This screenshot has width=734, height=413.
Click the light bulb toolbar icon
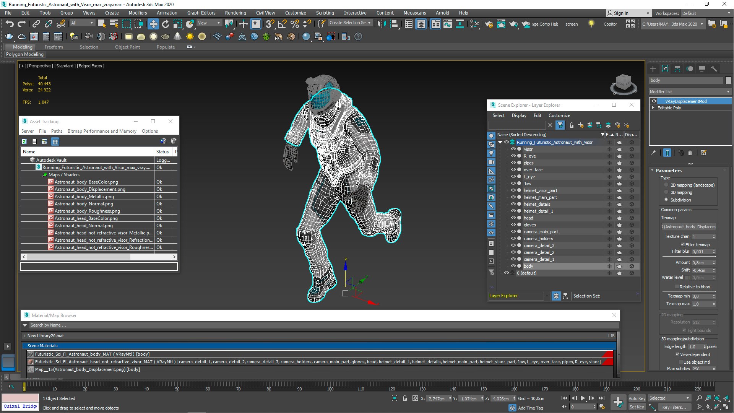(x=591, y=24)
